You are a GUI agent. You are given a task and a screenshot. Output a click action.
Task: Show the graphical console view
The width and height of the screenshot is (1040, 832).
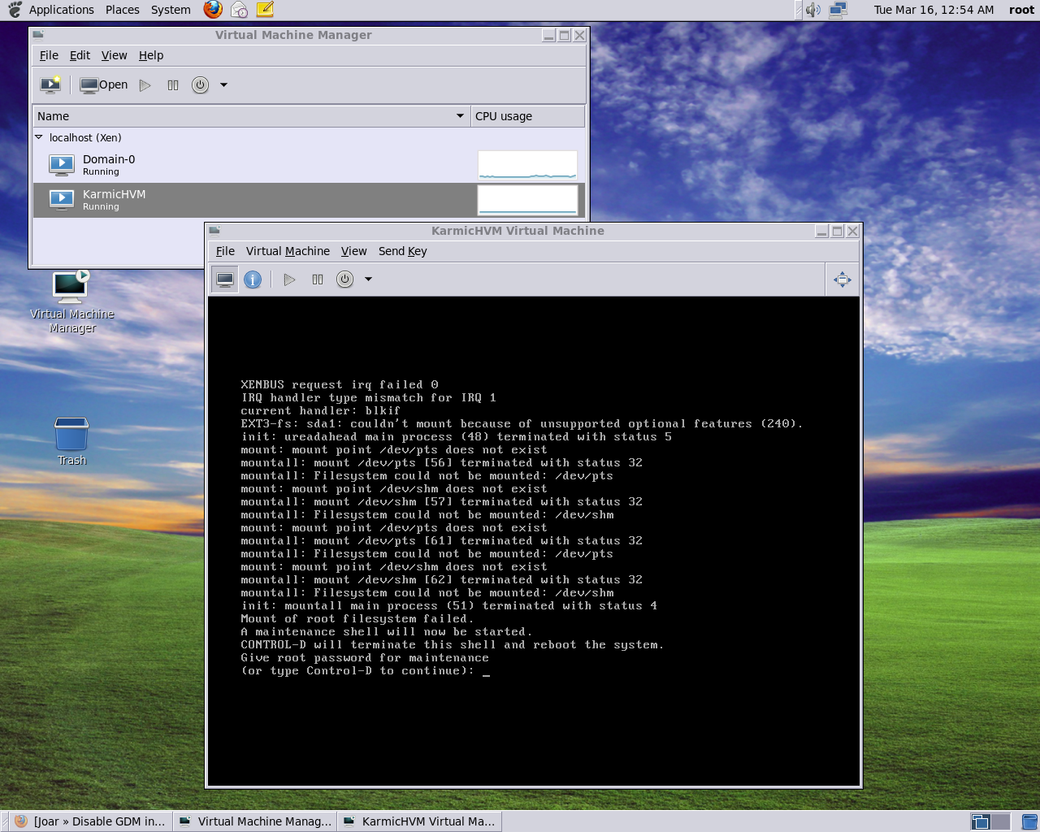(225, 279)
